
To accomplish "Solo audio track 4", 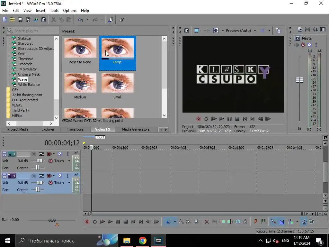I will 67,176.
